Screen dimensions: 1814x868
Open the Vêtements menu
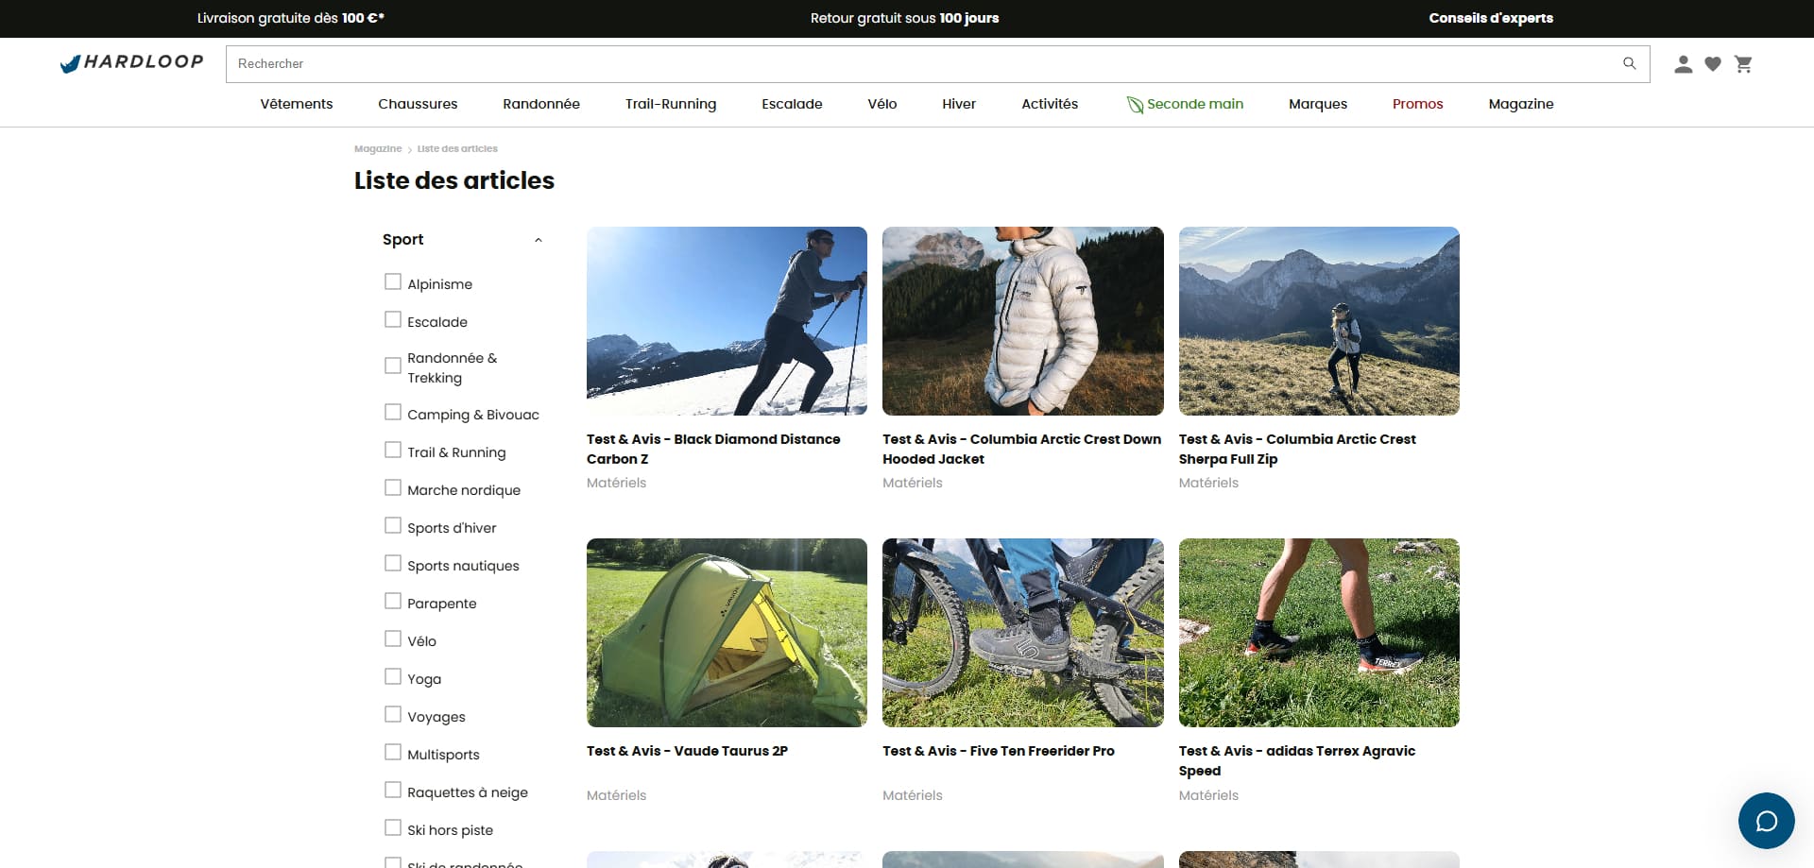point(297,104)
